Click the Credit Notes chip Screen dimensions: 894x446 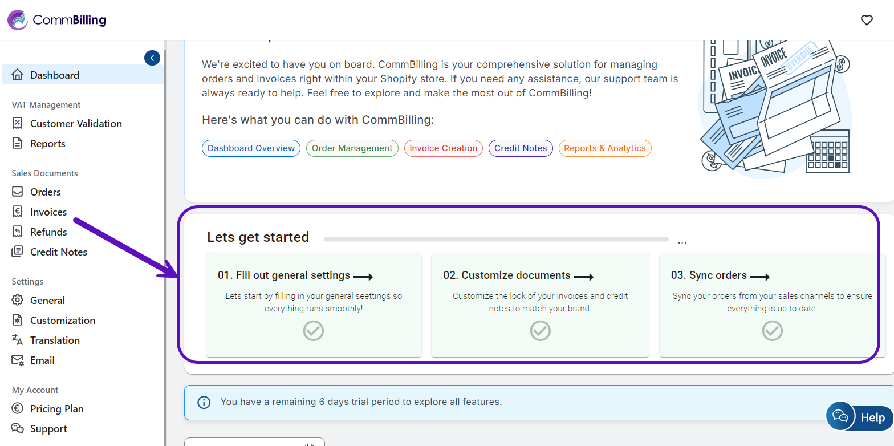point(521,148)
